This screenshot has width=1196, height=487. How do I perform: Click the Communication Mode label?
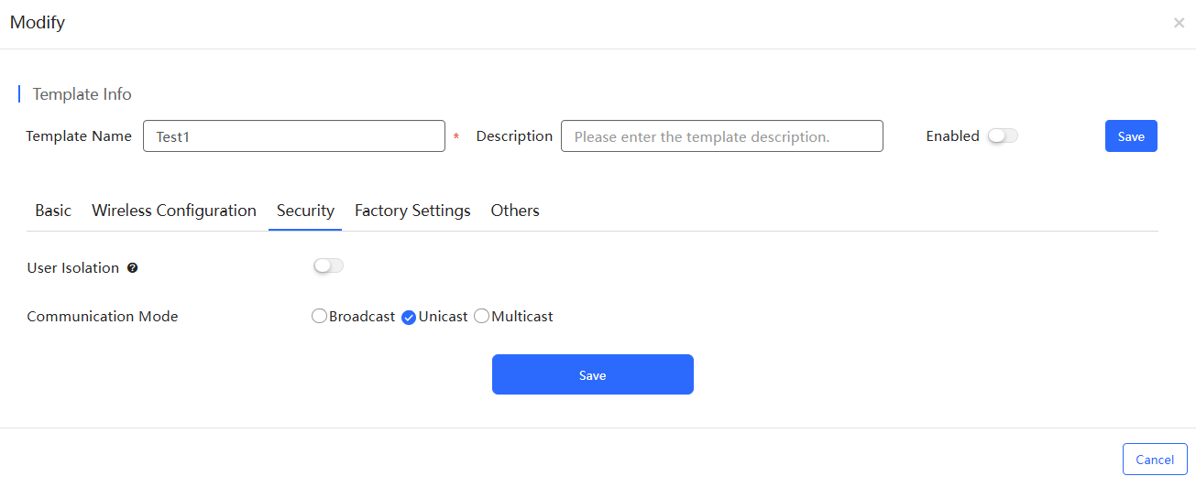coord(103,317)
